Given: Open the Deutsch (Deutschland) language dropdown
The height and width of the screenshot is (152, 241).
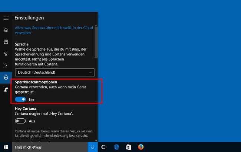Looking at the screenshot, I should 55,72.
